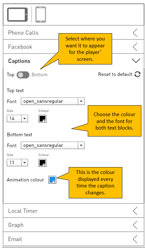This screenshot has height=248, width=145.
Task: Click the Reset to default text
Action: 115,74
